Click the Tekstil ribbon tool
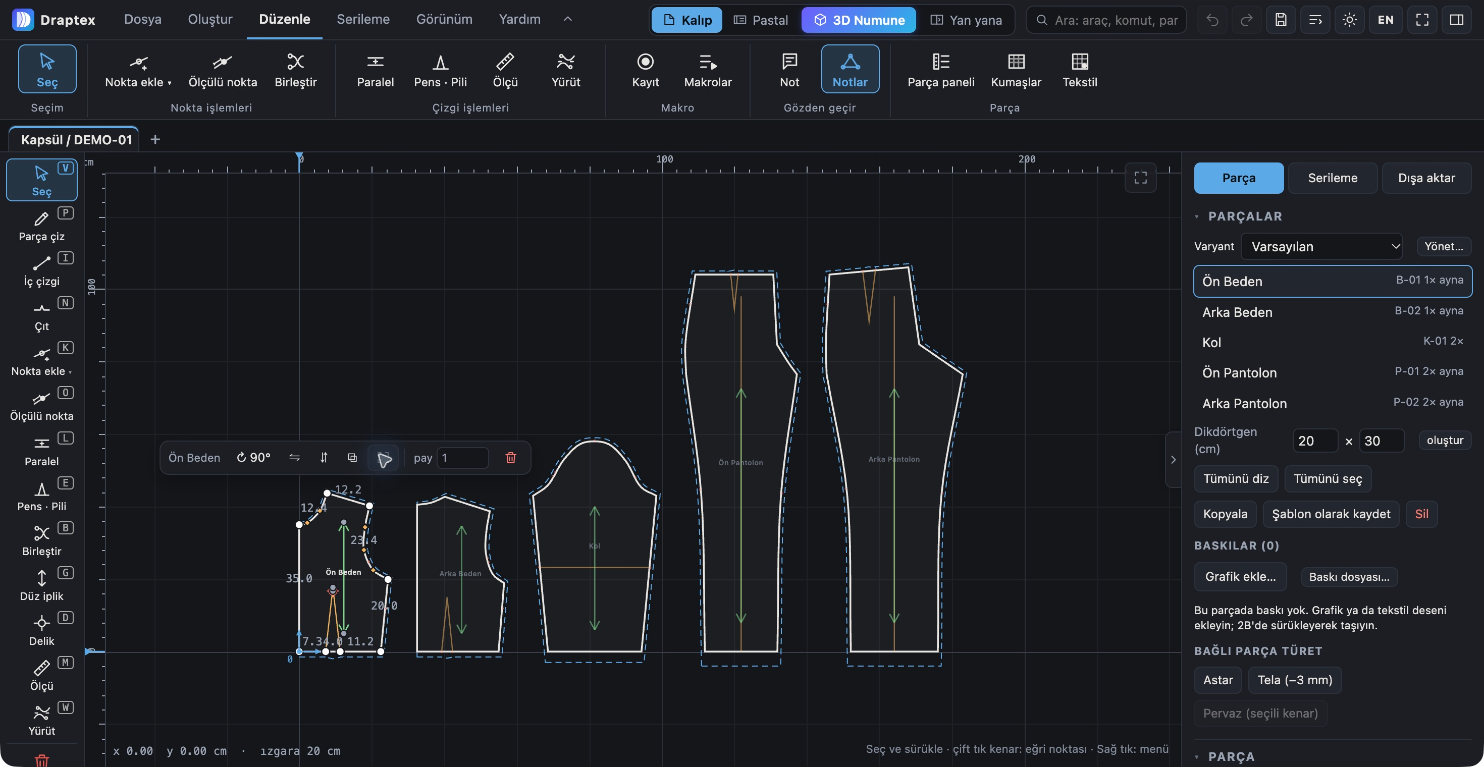This screenshot has height=767, width=1484. click(1080, 69)
